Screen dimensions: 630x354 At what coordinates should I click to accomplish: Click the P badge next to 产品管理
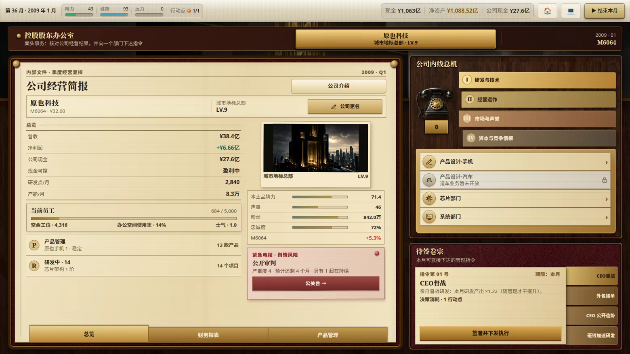coord(34,245)
